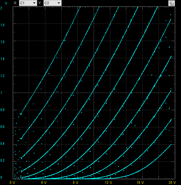The height and width of the screenshot is (185, 181).
Task: Click the 0.6 label on vertical axis
Action: coord(2,127)
